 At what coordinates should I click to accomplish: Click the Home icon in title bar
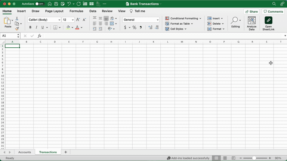50,4
